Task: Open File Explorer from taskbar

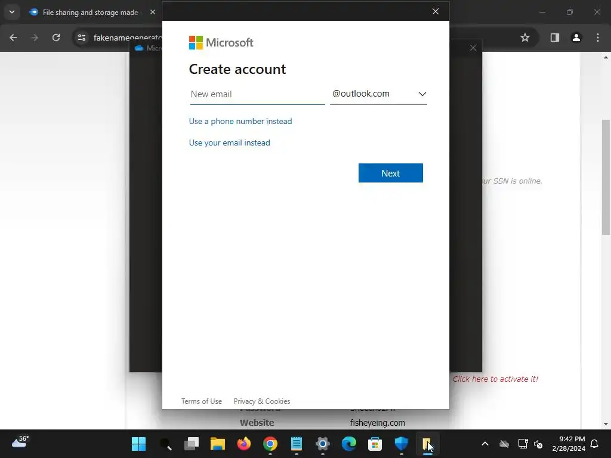Action: [x=217, y=444]
